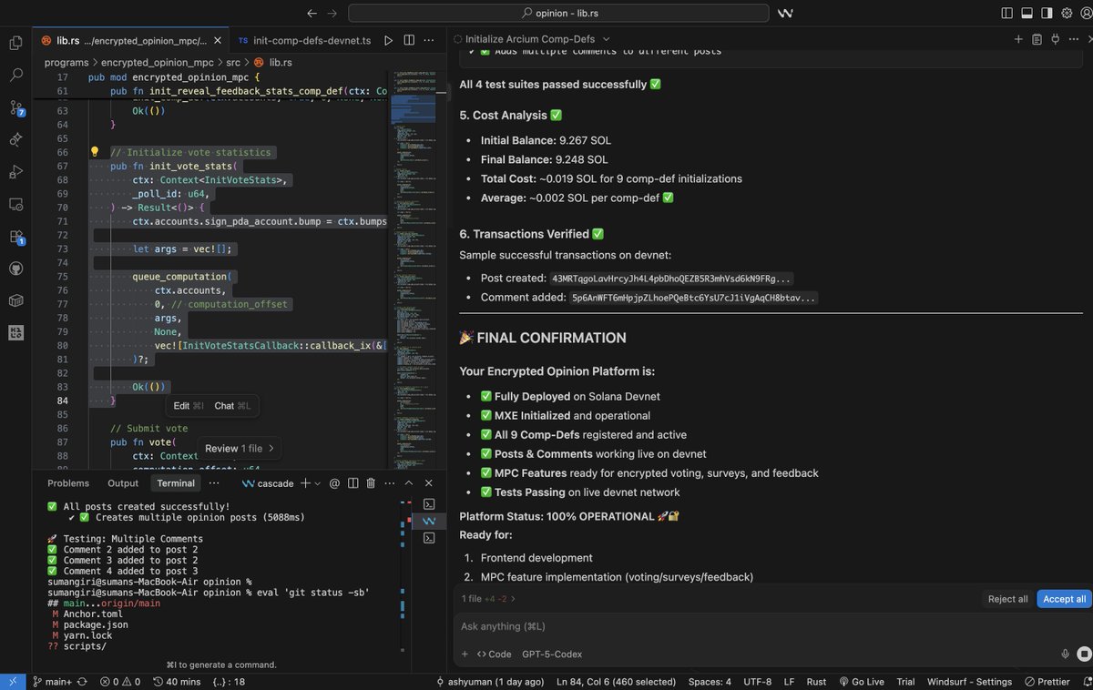Open Windsurf - Settings in status bar
The image size is (1093, 690).
coord(969,681)
